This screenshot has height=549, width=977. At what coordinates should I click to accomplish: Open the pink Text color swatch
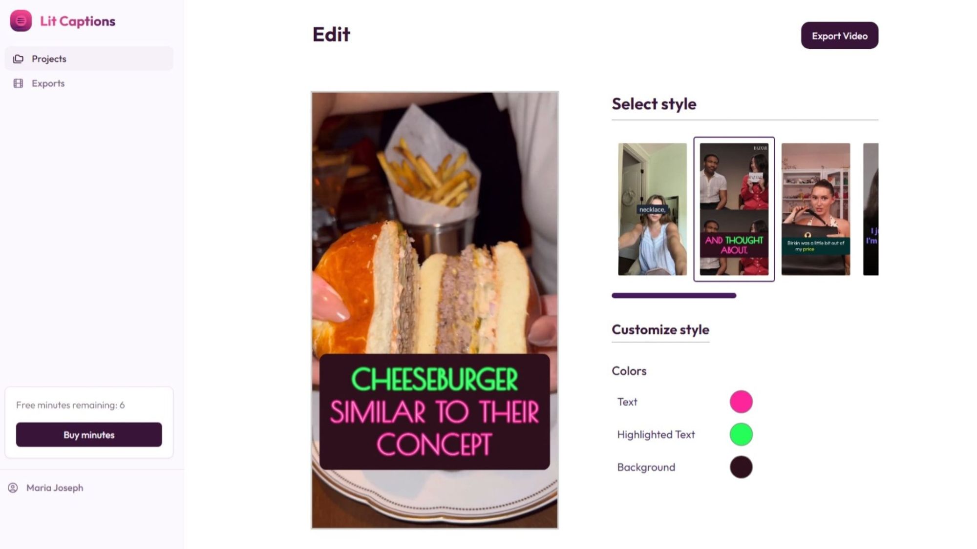tap(741, 402)
